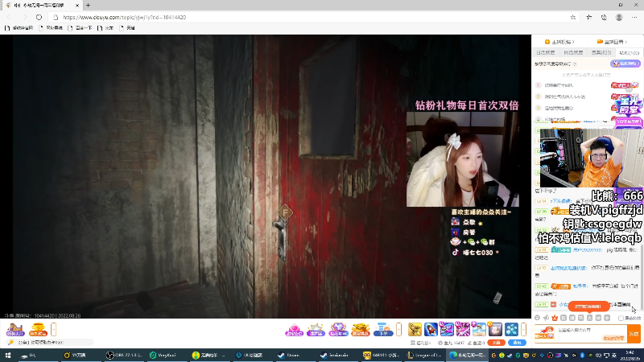Click the browser address bar URL

[125, 17]
